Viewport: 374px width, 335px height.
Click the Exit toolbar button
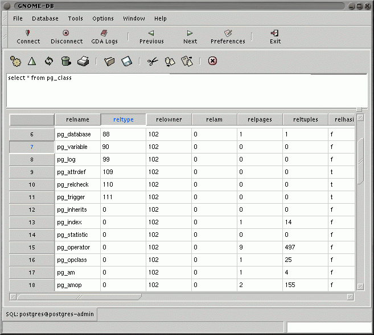click(275, 37)
